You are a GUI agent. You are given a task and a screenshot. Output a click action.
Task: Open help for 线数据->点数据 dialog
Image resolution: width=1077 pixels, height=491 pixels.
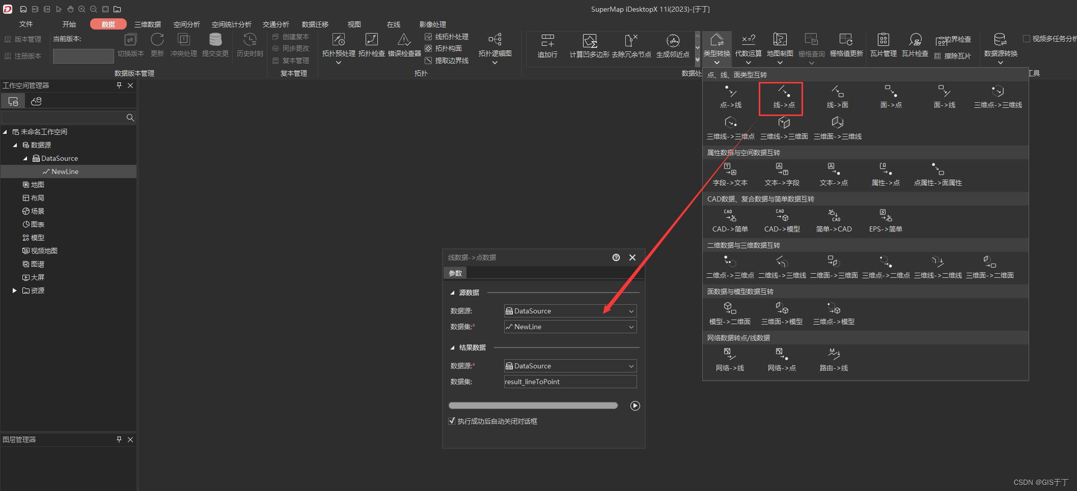pyautogui.click(x=616, y=257)
